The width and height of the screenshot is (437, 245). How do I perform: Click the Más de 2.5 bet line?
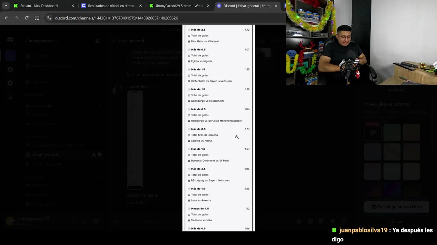tap(198, 30)
